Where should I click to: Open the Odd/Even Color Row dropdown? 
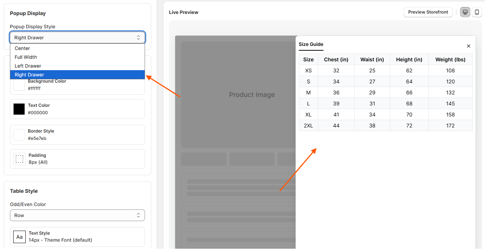77,215
